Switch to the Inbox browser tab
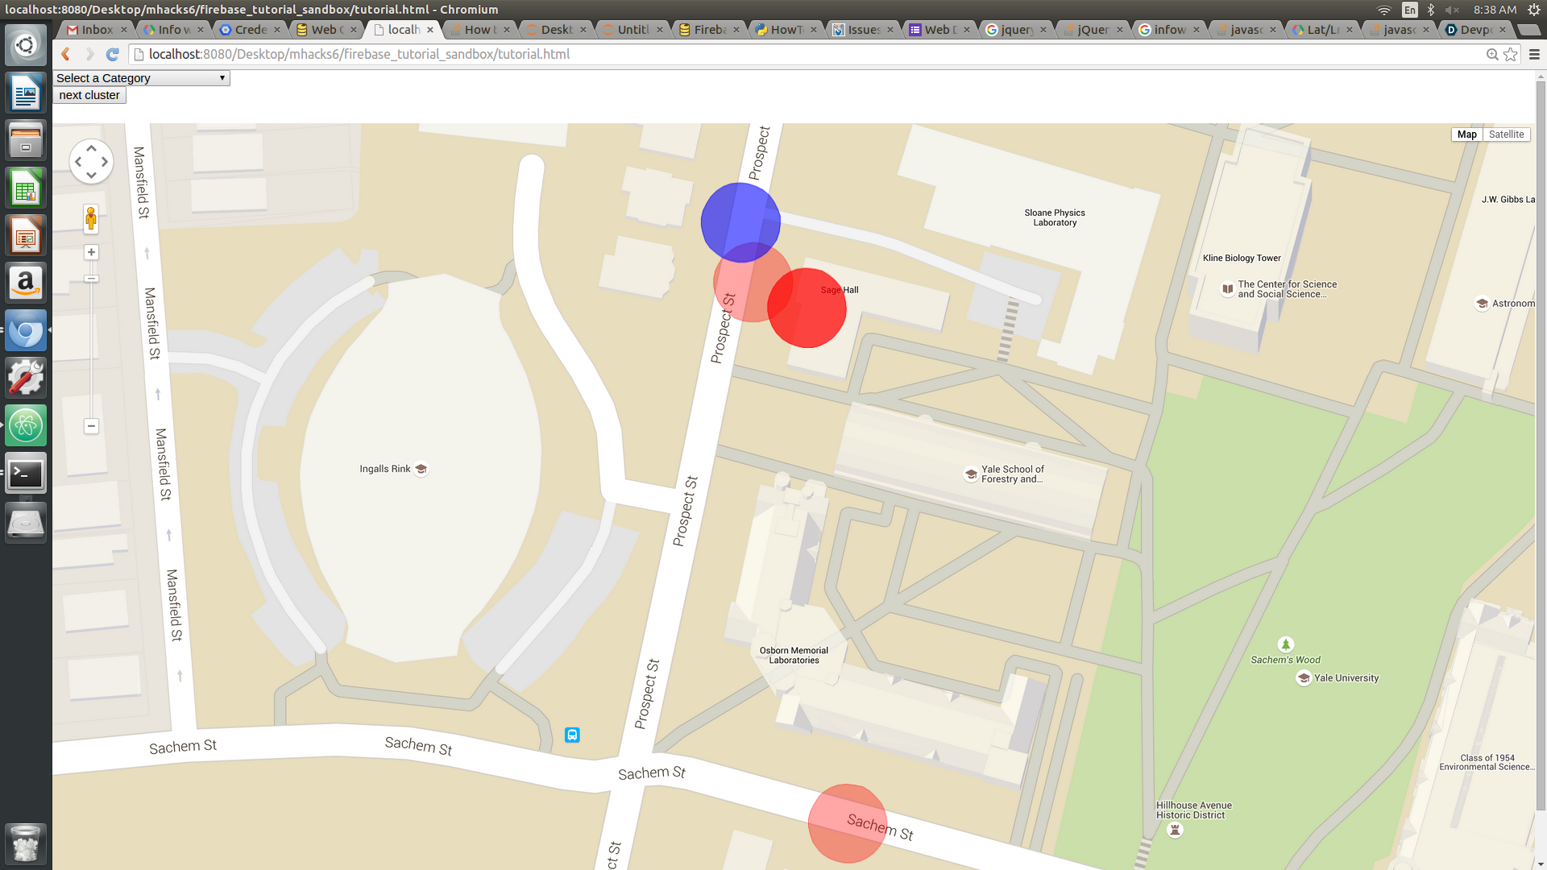The height and width of the screenshot is (870, 1547). (96, 30)
